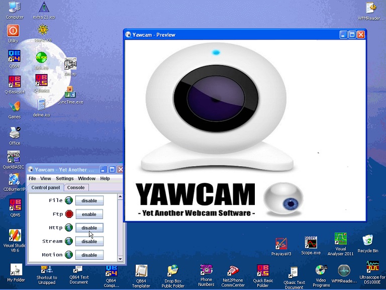Maximize the Yawcam Preview window
This screenshot has width=386, height=290.
coord(352,35)
